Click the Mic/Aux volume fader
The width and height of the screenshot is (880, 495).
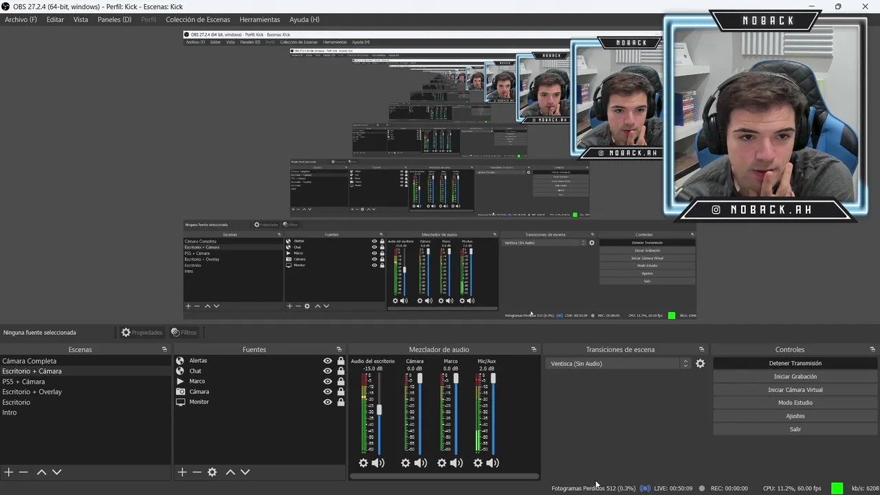pyautogui.click(x=493, y=378)
